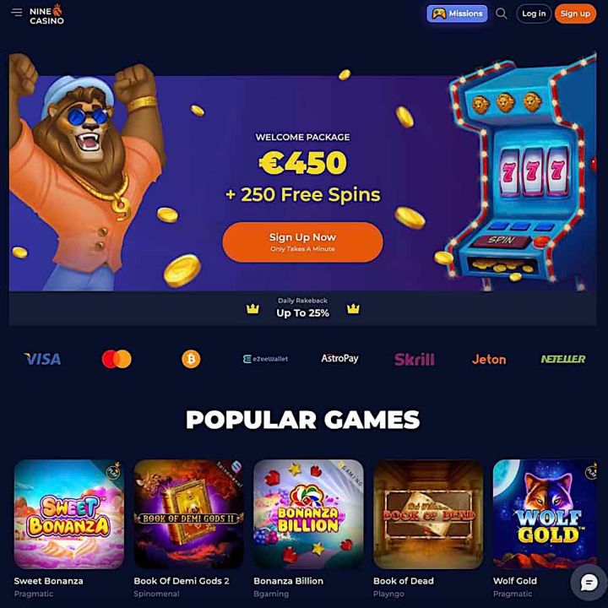Select the Mastercard payment logo
608x608 pixels.
pyautogui.click(x=117, y=359)
